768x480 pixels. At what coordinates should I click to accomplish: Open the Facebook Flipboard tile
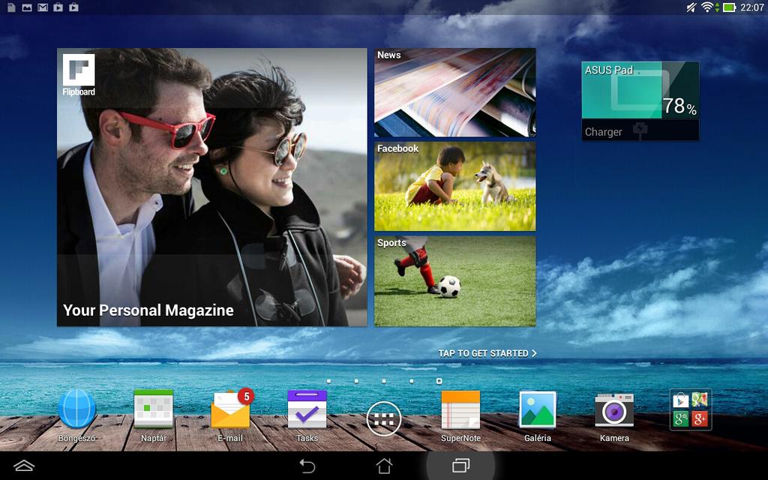point(455,187)
